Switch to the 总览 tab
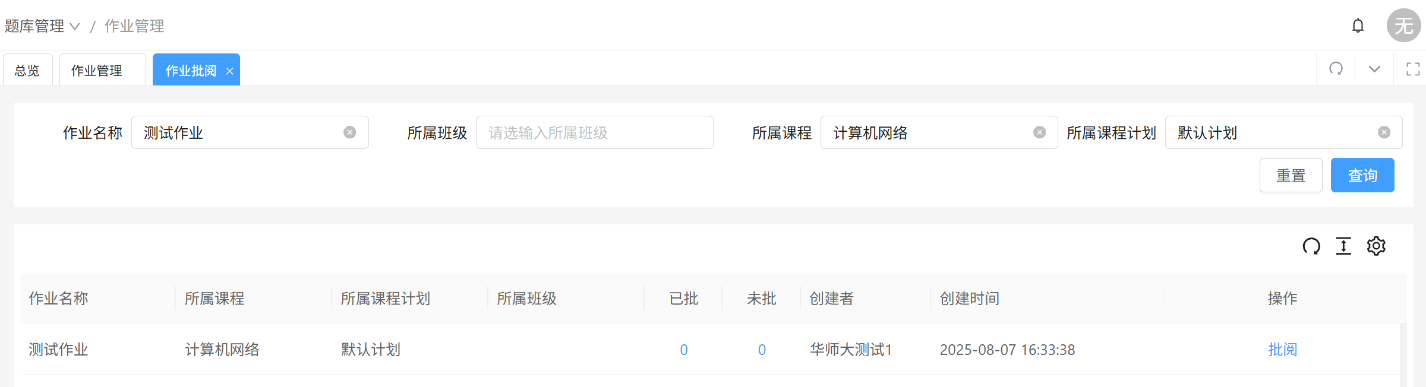Screen dimensions: 1426x387 pos(27,71)
